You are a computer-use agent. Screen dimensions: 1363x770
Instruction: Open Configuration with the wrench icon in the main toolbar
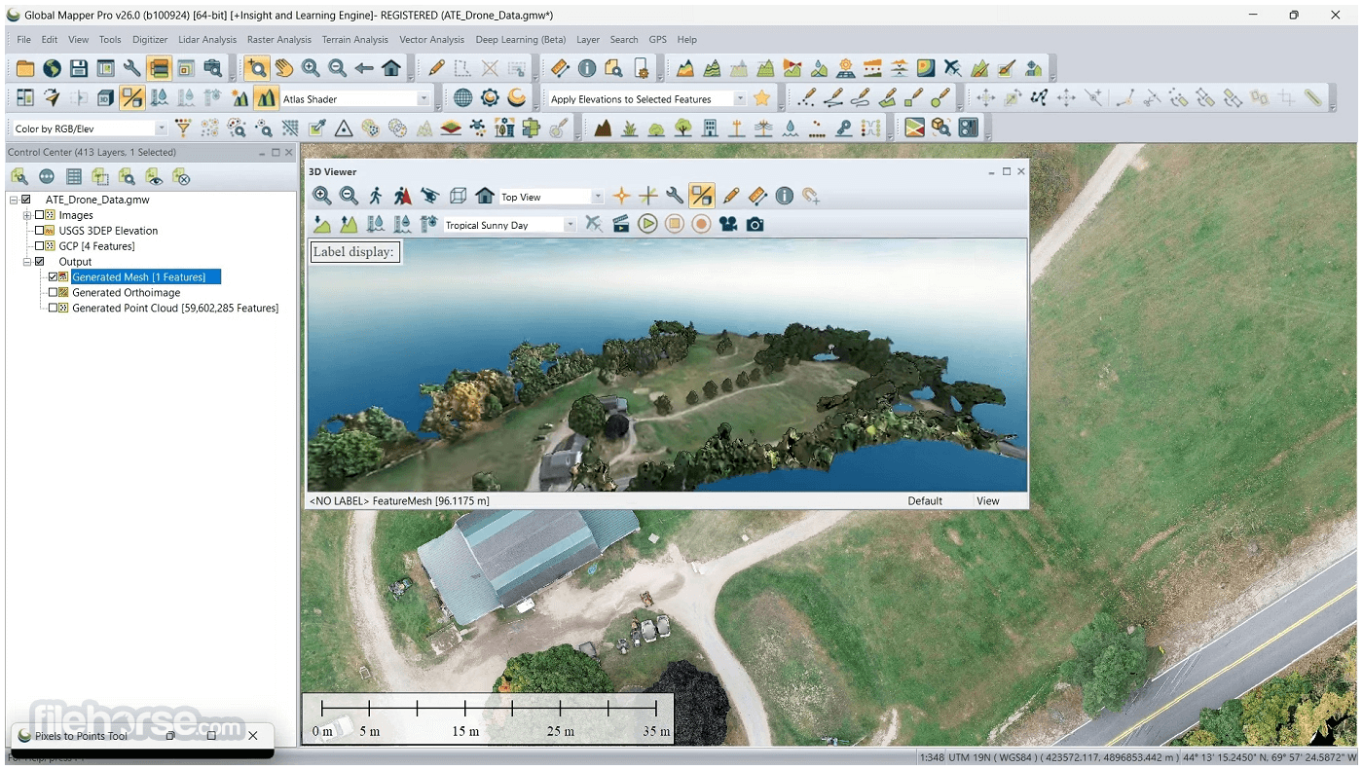click(x=131, y=68)
